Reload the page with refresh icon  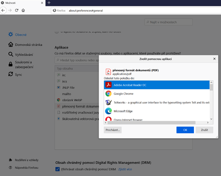click(x=17, y=10)
